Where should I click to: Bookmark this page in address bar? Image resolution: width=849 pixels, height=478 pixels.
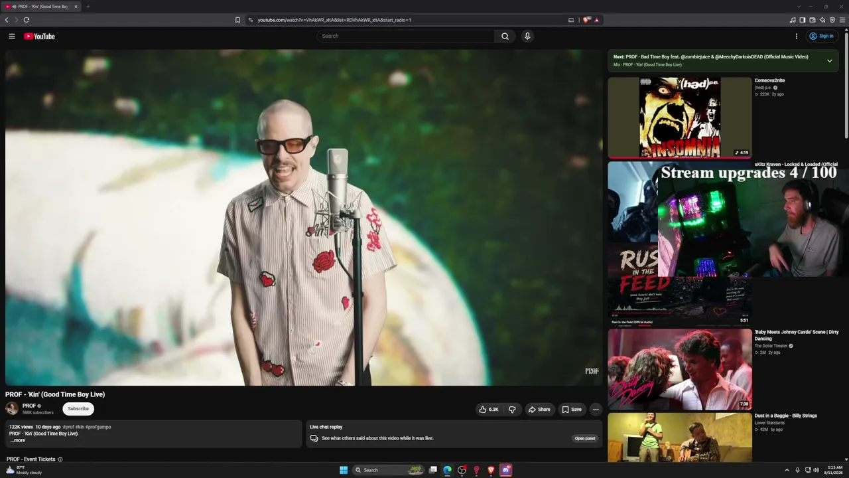237,20
